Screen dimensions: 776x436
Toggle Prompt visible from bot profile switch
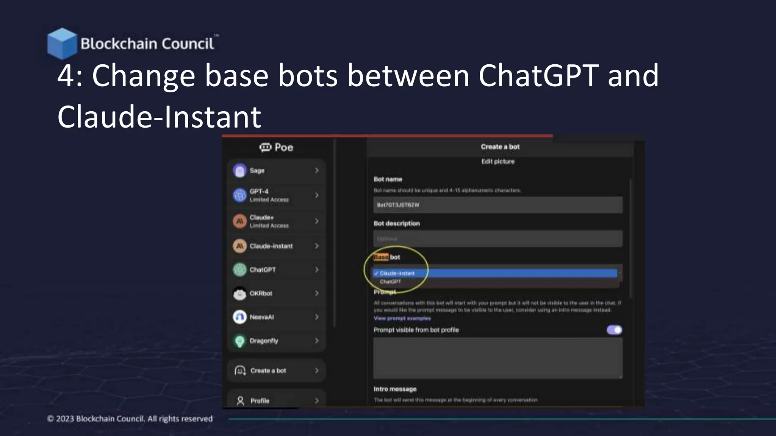tap(614, 330)
